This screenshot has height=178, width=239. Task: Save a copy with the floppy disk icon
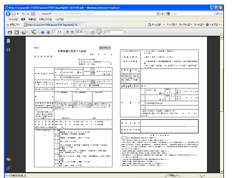[17, 32]
